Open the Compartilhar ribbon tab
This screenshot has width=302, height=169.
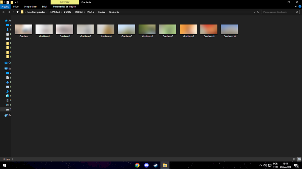[x=30, y=6]
